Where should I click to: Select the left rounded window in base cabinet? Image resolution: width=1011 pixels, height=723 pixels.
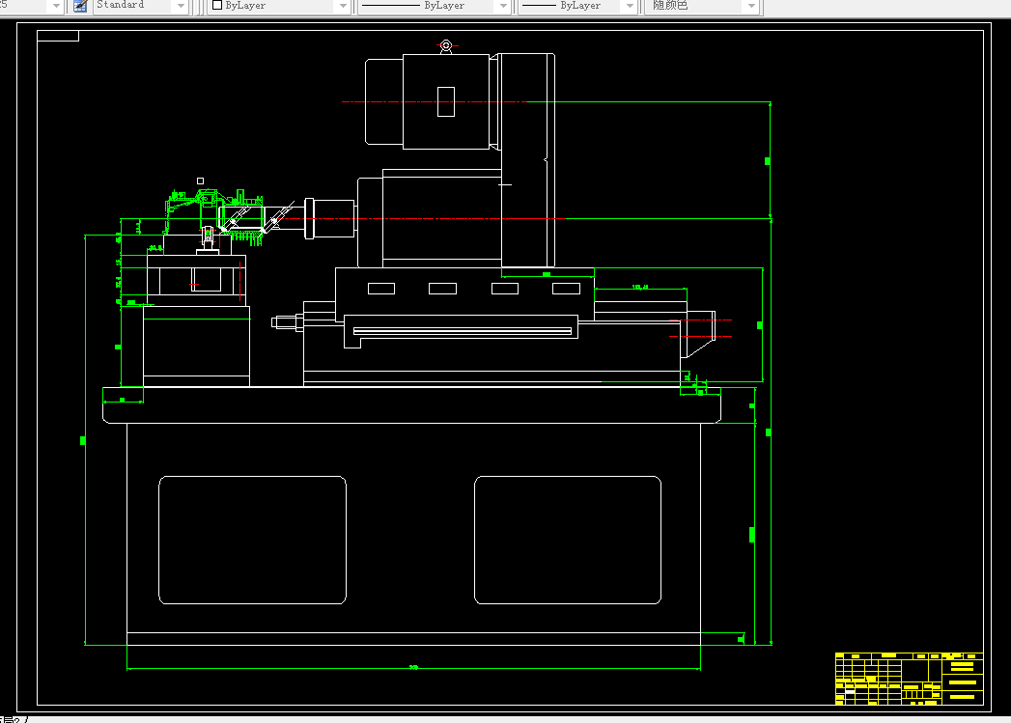[253, 540]
